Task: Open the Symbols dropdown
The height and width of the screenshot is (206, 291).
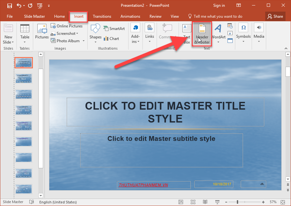Action: tap(243, 33)
